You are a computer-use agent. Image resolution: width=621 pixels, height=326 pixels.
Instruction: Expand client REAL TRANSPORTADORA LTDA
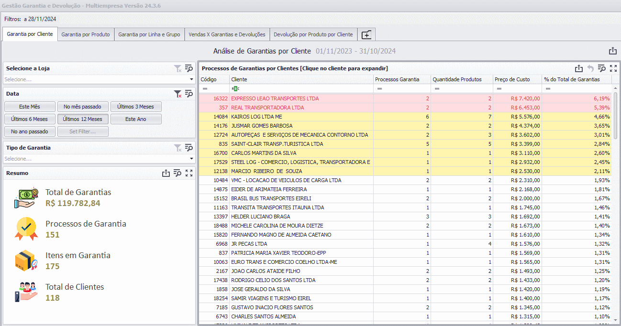click(x=267, y=108)
